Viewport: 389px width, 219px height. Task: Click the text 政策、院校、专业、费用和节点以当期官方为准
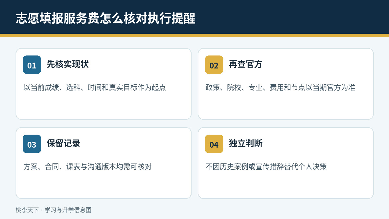pyautogui.click(x=280, y=87)
